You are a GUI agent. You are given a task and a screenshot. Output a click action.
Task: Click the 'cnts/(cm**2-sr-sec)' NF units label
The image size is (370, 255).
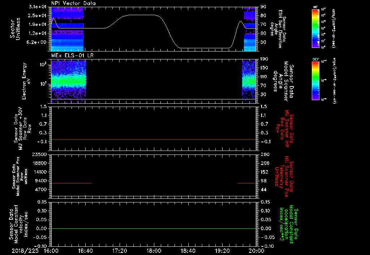point(334,28)
